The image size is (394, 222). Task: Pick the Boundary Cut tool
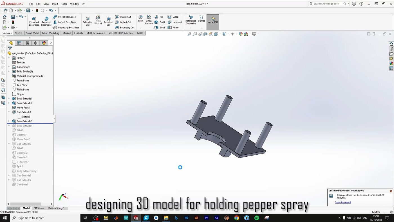point(125,28)
